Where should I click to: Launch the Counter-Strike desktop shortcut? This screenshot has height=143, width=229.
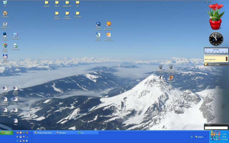[161, 78]
